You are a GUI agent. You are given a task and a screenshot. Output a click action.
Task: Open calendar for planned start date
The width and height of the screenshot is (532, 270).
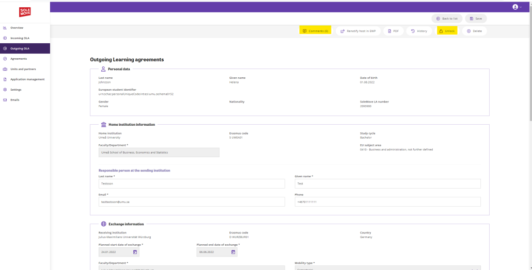point(135,252)
